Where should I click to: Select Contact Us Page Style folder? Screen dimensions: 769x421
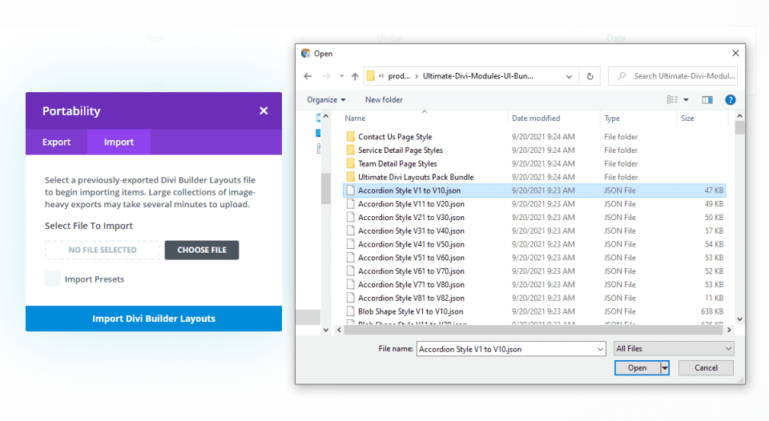pos(534,137)
